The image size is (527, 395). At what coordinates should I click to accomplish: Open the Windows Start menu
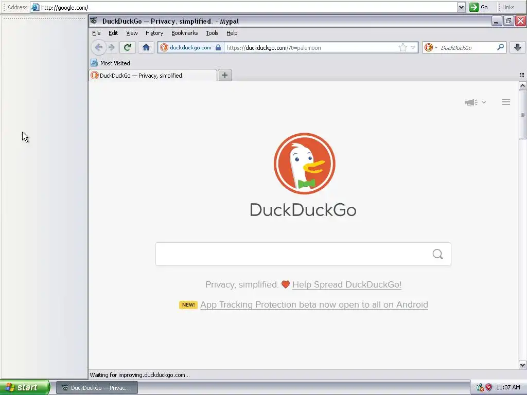coord(25,387)
